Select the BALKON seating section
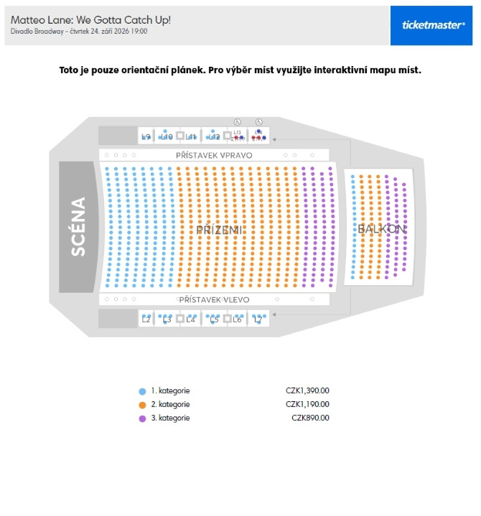The width and height of the screenshot is (481, 516). click(378, 227)
